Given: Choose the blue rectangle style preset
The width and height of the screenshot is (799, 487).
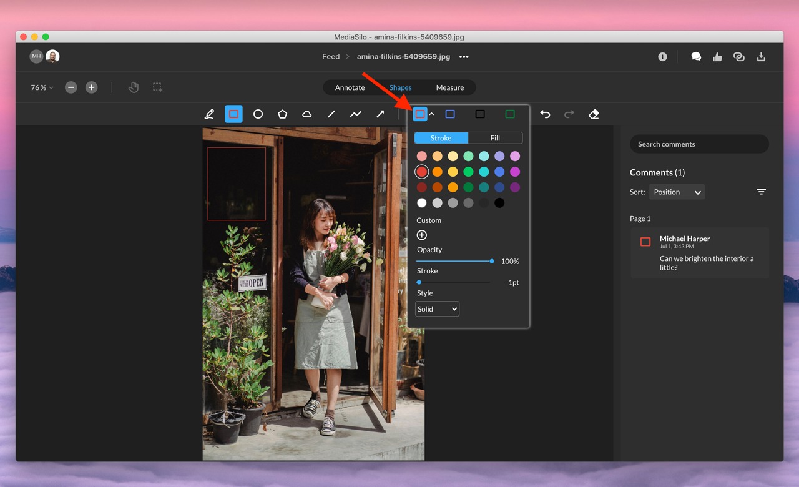Looking at the screenshot, I should [x=450, y=114].
